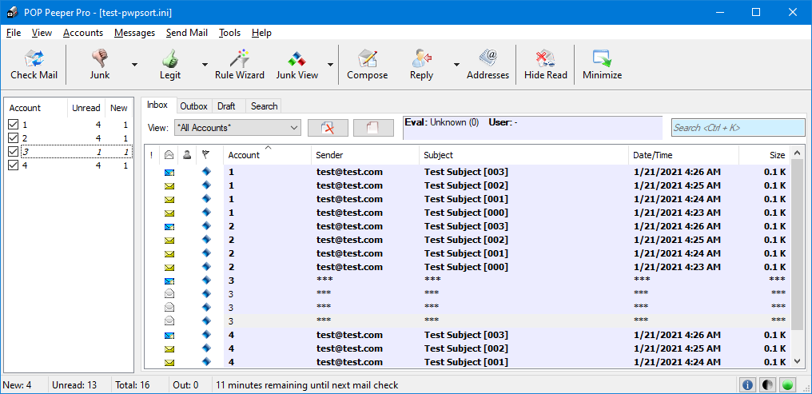Expand the Junk button dropdown arrow
The height and width of the screenshot is (394, 812).
point(134,65)
